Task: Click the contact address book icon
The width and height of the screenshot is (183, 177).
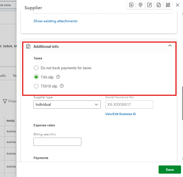Action: click(x=131, y=5)
